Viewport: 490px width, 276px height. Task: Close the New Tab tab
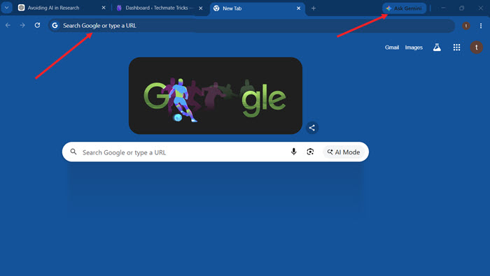(x=298, y=8)
